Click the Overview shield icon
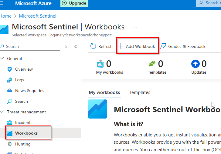Screen dimensions: 221x154 10,69
